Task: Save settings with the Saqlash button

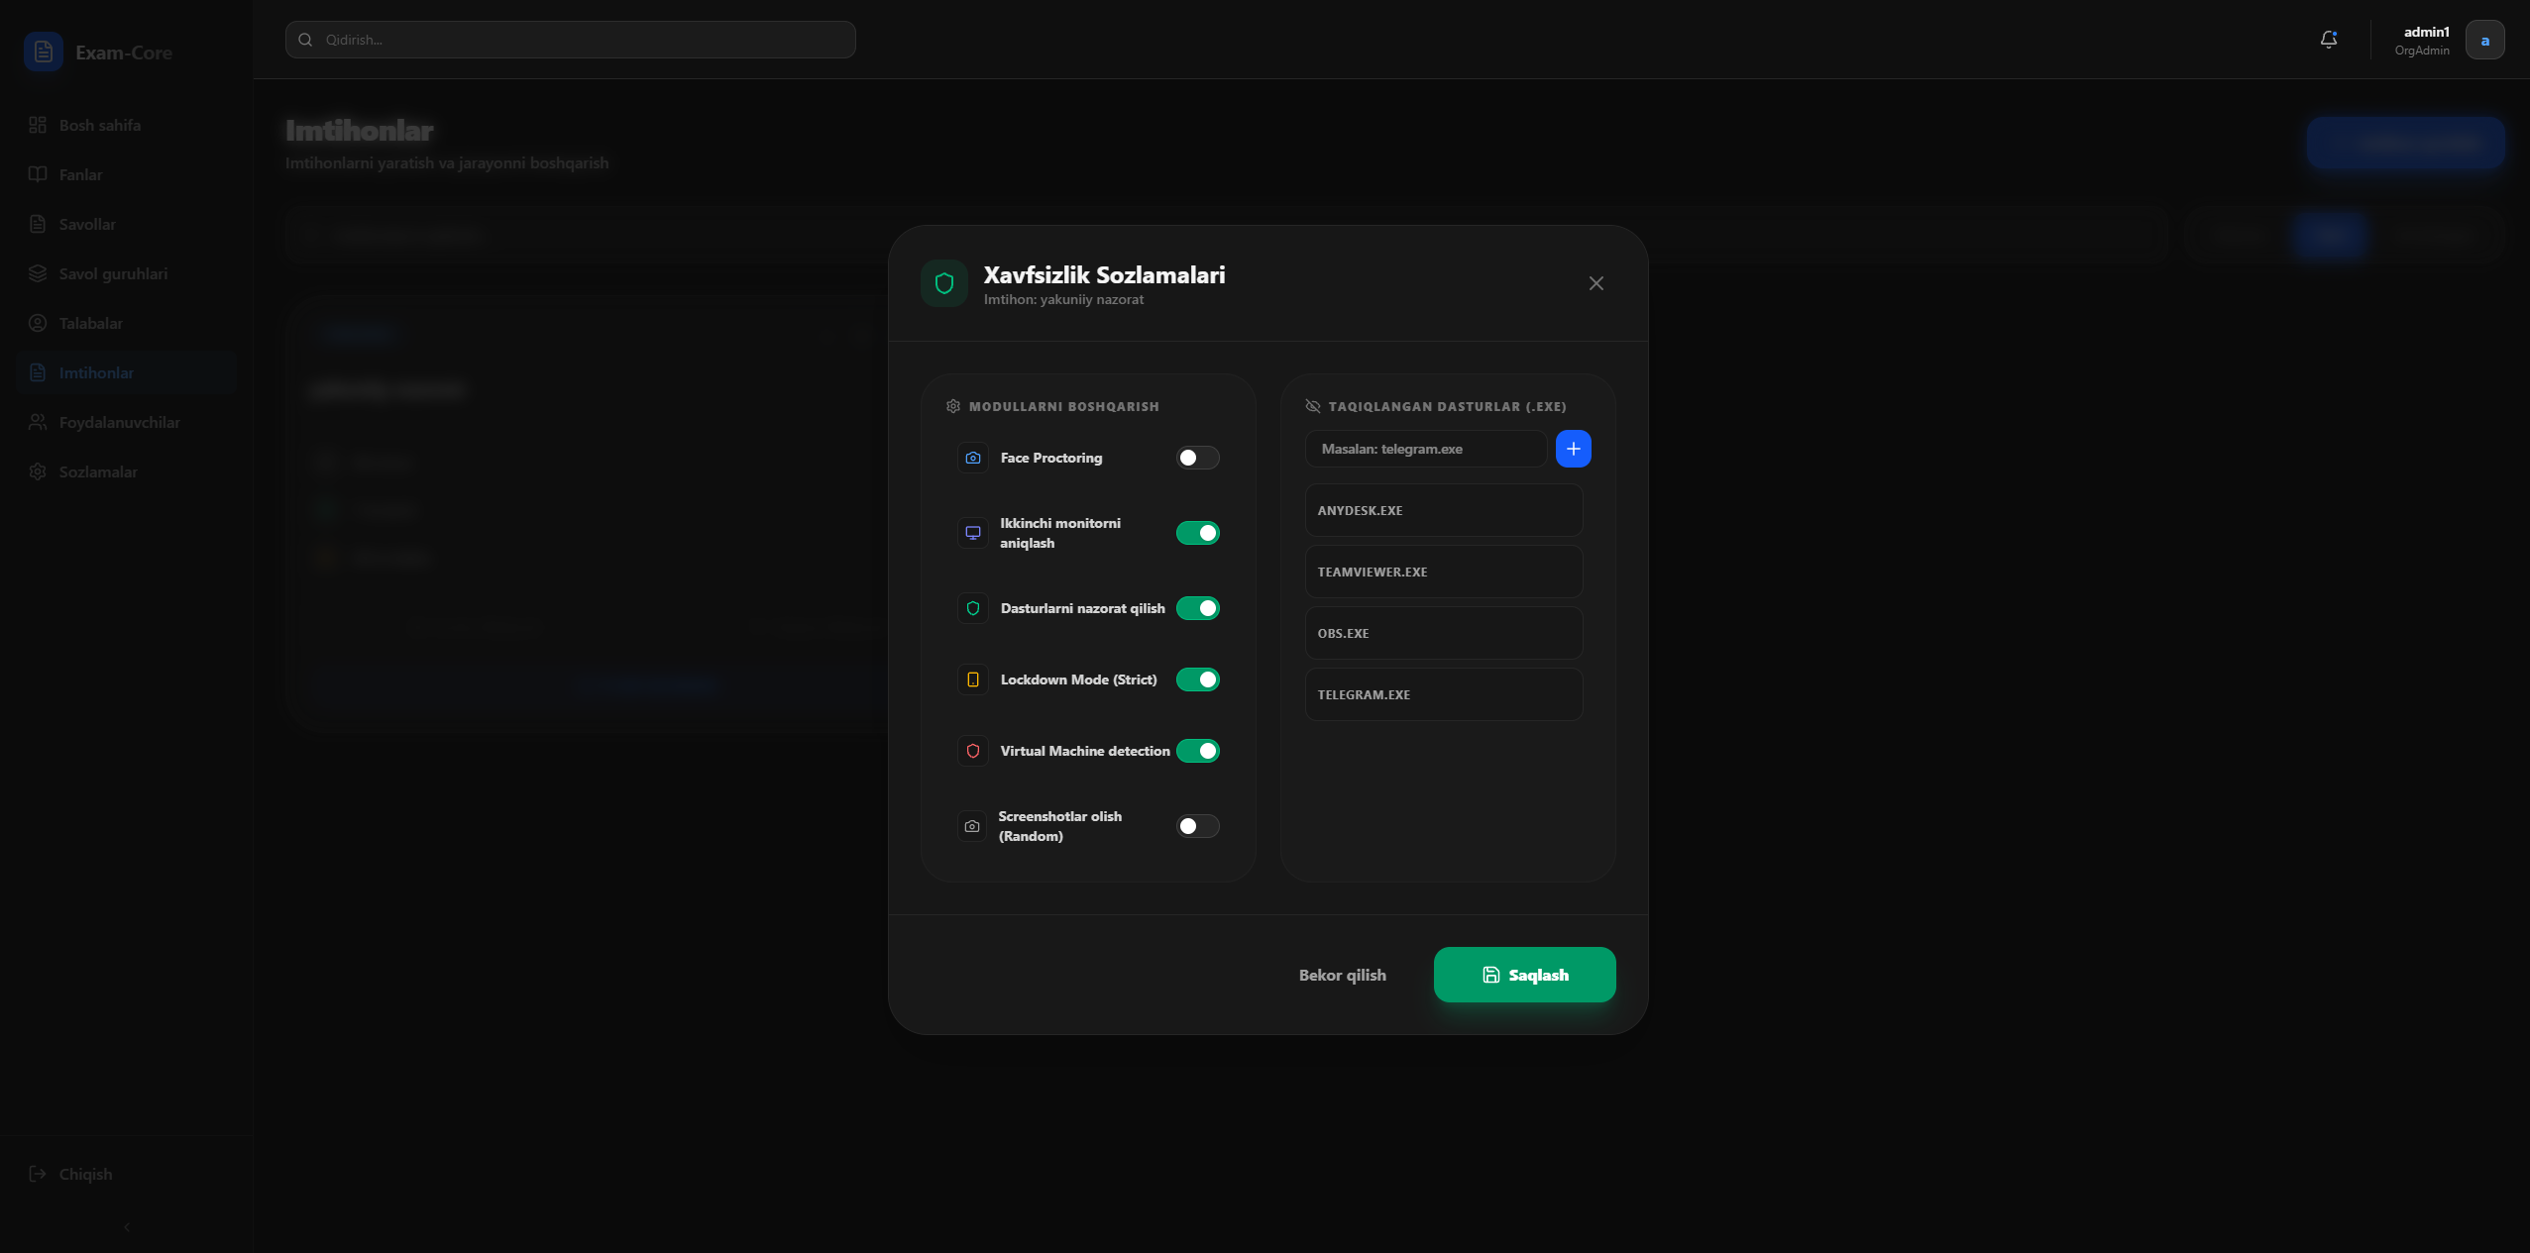Action: [x=1523, y=974]
